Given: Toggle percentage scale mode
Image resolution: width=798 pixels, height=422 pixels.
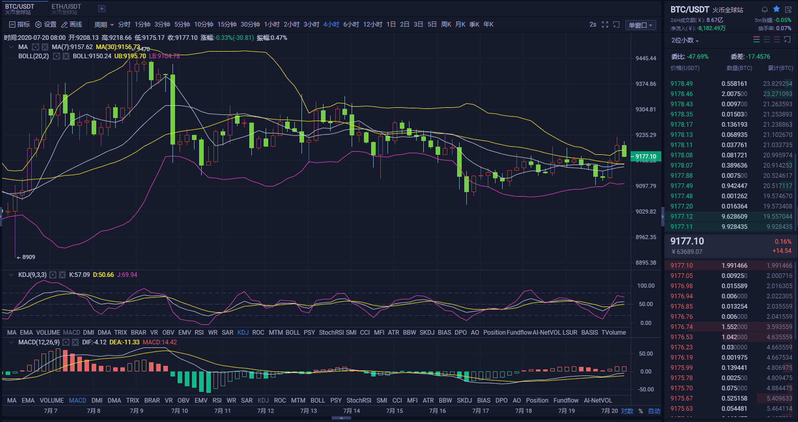Looking at the screenshot, I should coord(640,411).
